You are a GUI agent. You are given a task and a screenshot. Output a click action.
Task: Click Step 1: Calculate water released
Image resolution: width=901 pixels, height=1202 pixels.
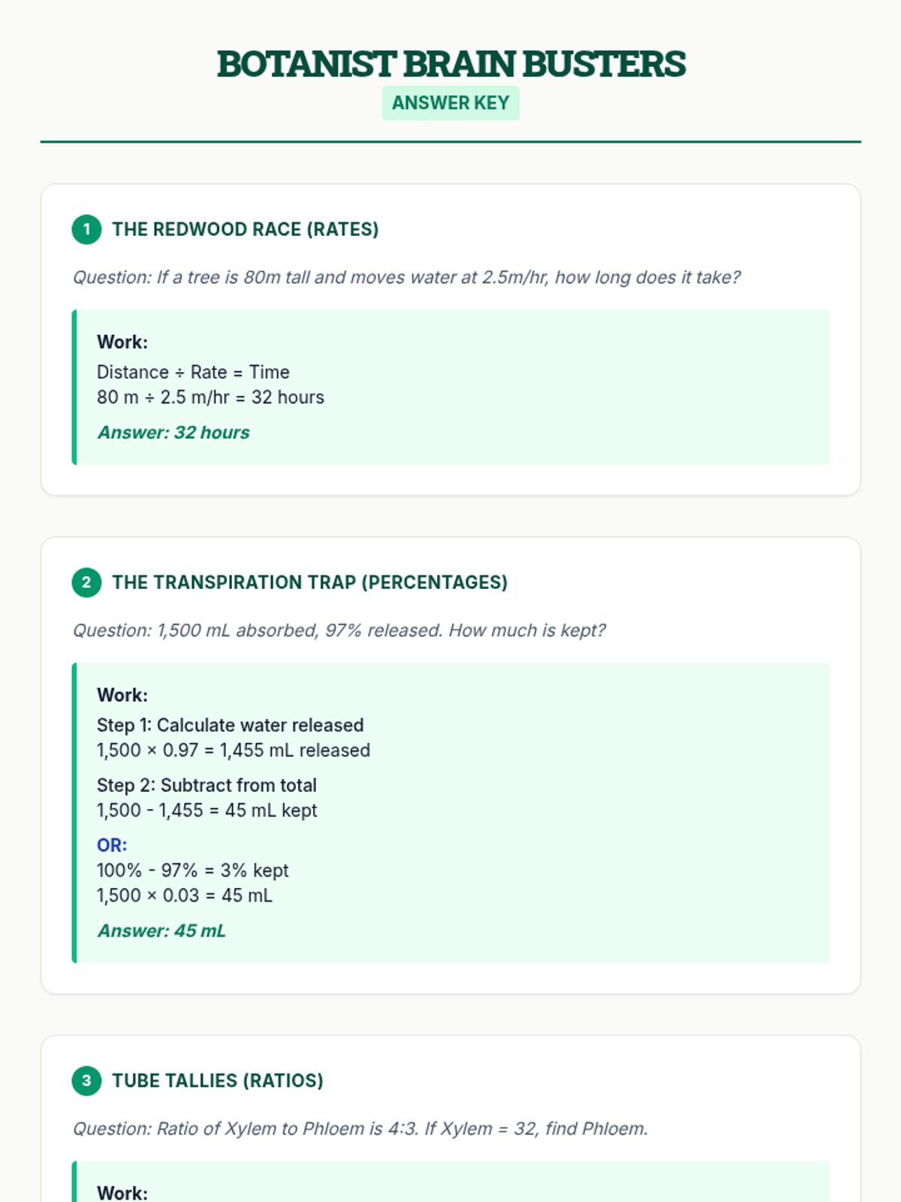coord(231,725)
